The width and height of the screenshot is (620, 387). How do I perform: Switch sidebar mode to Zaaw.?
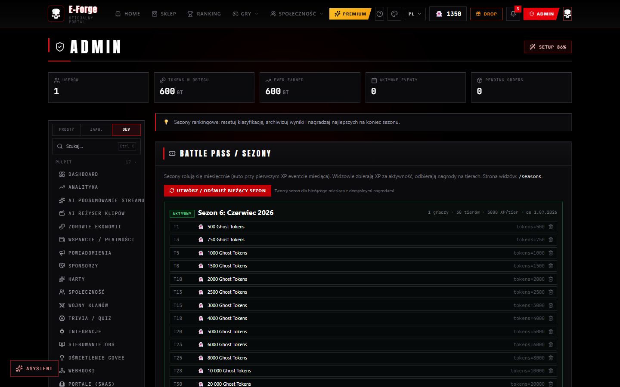coord(96,129)
